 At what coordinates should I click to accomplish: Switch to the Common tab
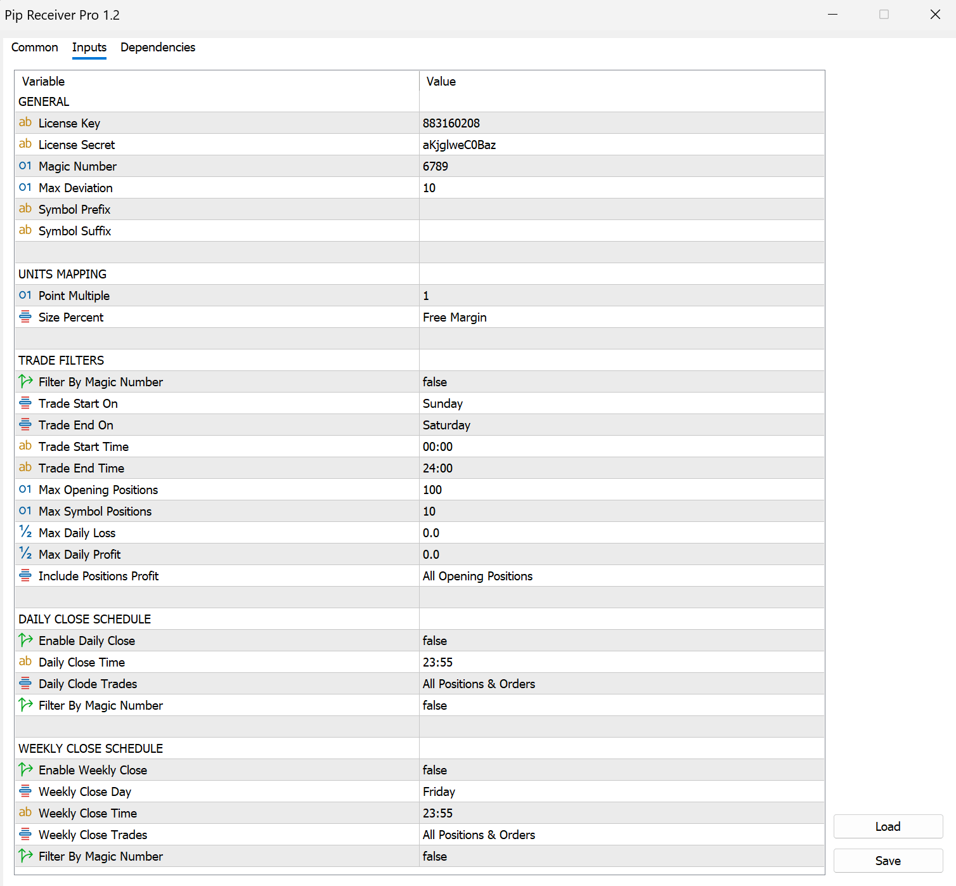pos(35,48)
